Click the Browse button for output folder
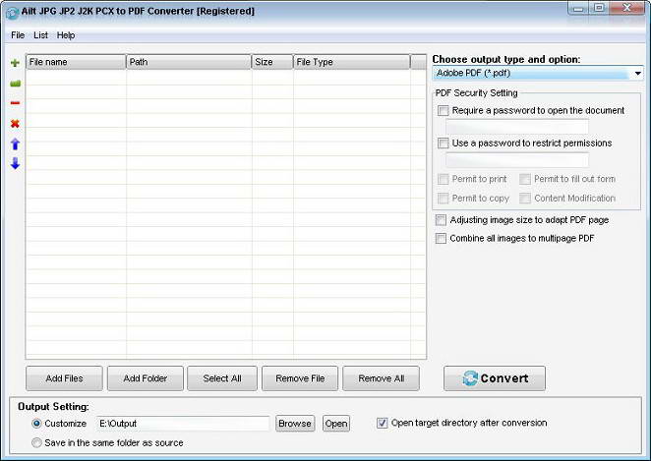The image size is (651, 461). [294, 424]
